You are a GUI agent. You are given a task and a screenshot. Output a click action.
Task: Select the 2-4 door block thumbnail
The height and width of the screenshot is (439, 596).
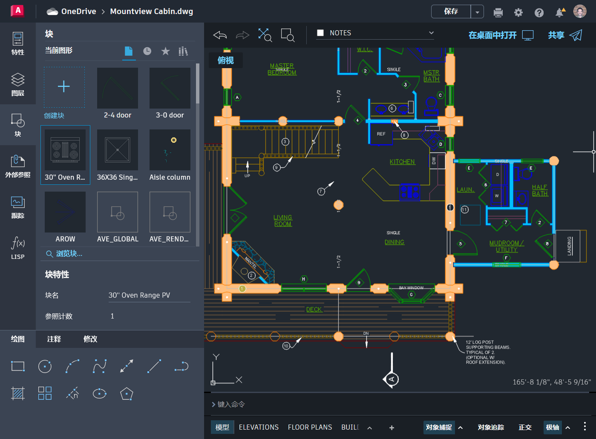(118, 88)
